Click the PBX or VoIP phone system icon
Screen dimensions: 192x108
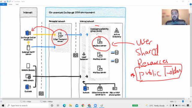115,88
